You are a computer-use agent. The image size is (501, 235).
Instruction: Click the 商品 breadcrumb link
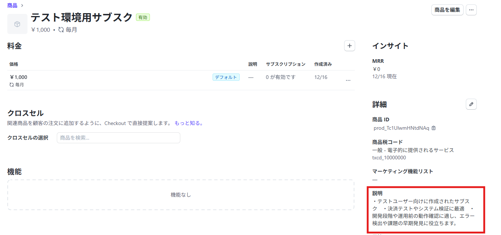[12, 5]
